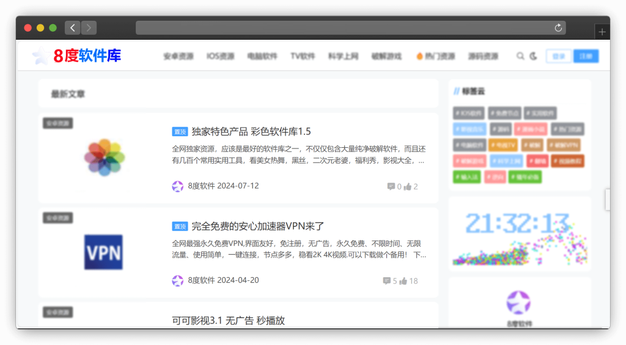This screenshot has height=345, width=626.
Task: Open the 安卓资源 navigation menu
Action: (x=179, y=56)
